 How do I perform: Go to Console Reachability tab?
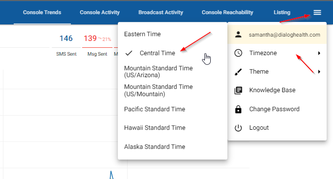[227, 13]
